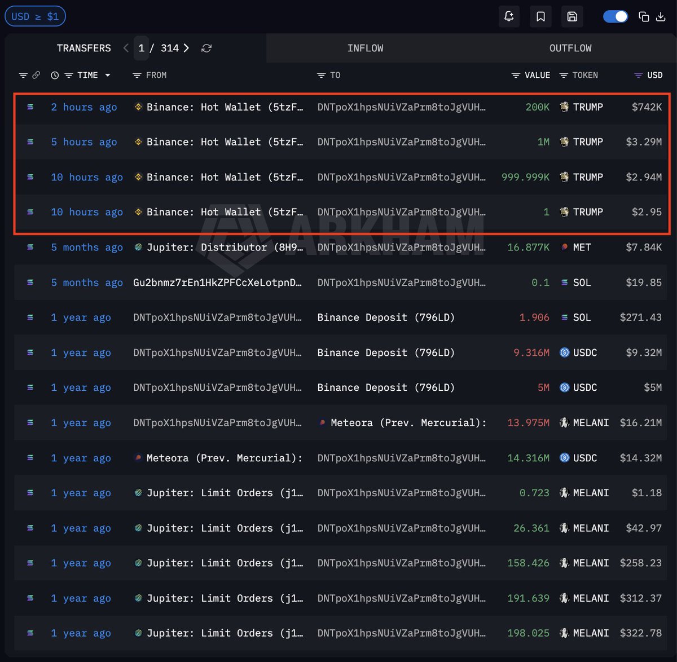Toggle the blue switch in top toolbar
The width and height of the screenshot is (677, 662).
click(615, 16)
